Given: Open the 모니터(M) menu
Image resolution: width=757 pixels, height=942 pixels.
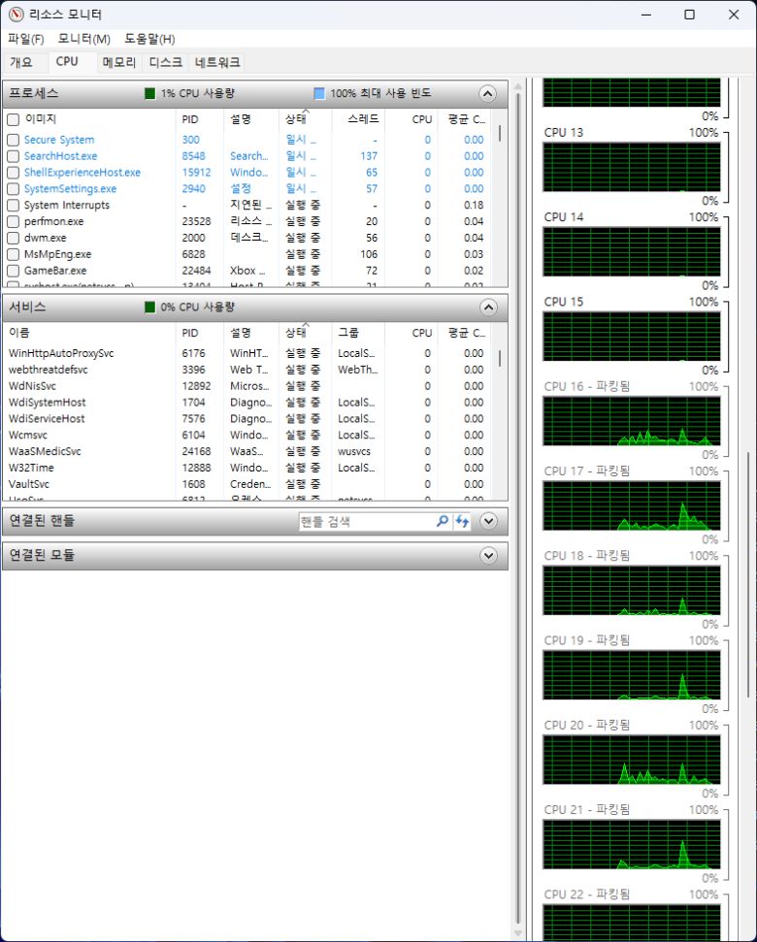Looking at the screenshot, I should 83,39.
